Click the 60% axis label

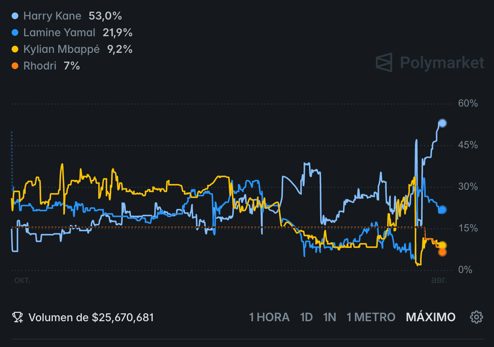(468, 103)
